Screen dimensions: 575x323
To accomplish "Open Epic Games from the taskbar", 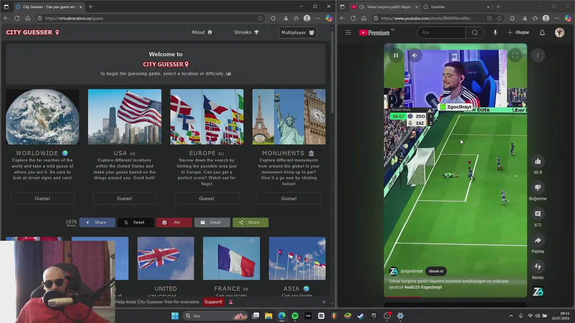I will 374,316.
